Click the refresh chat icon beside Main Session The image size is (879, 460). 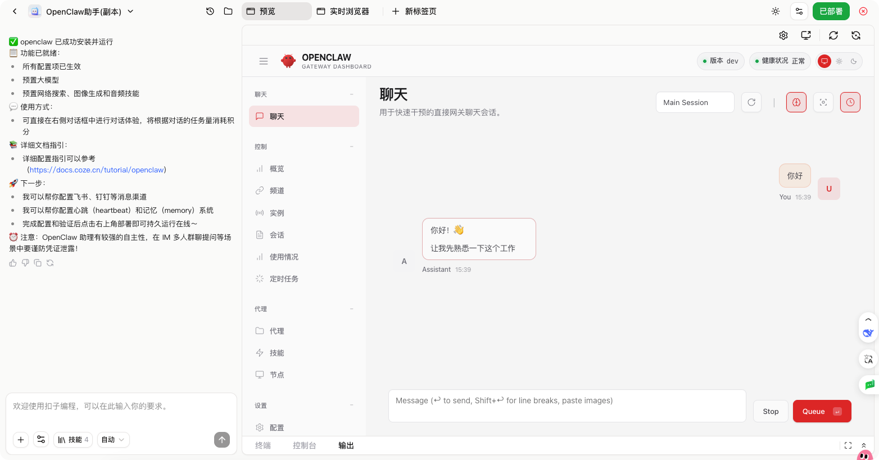[751, 102]
